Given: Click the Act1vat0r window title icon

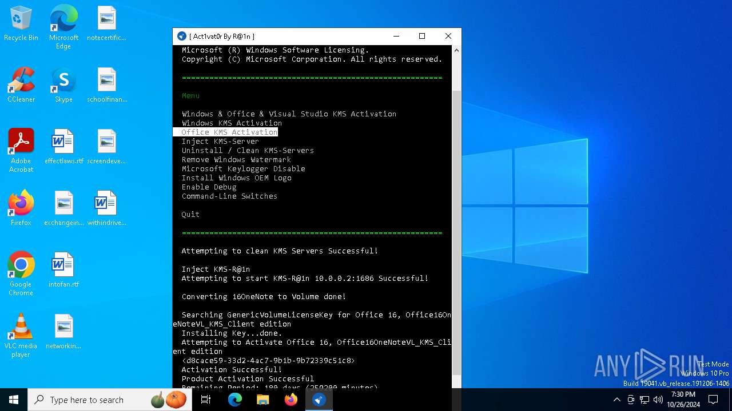Looking at the screenshot, I should click(x=182, y=36).
